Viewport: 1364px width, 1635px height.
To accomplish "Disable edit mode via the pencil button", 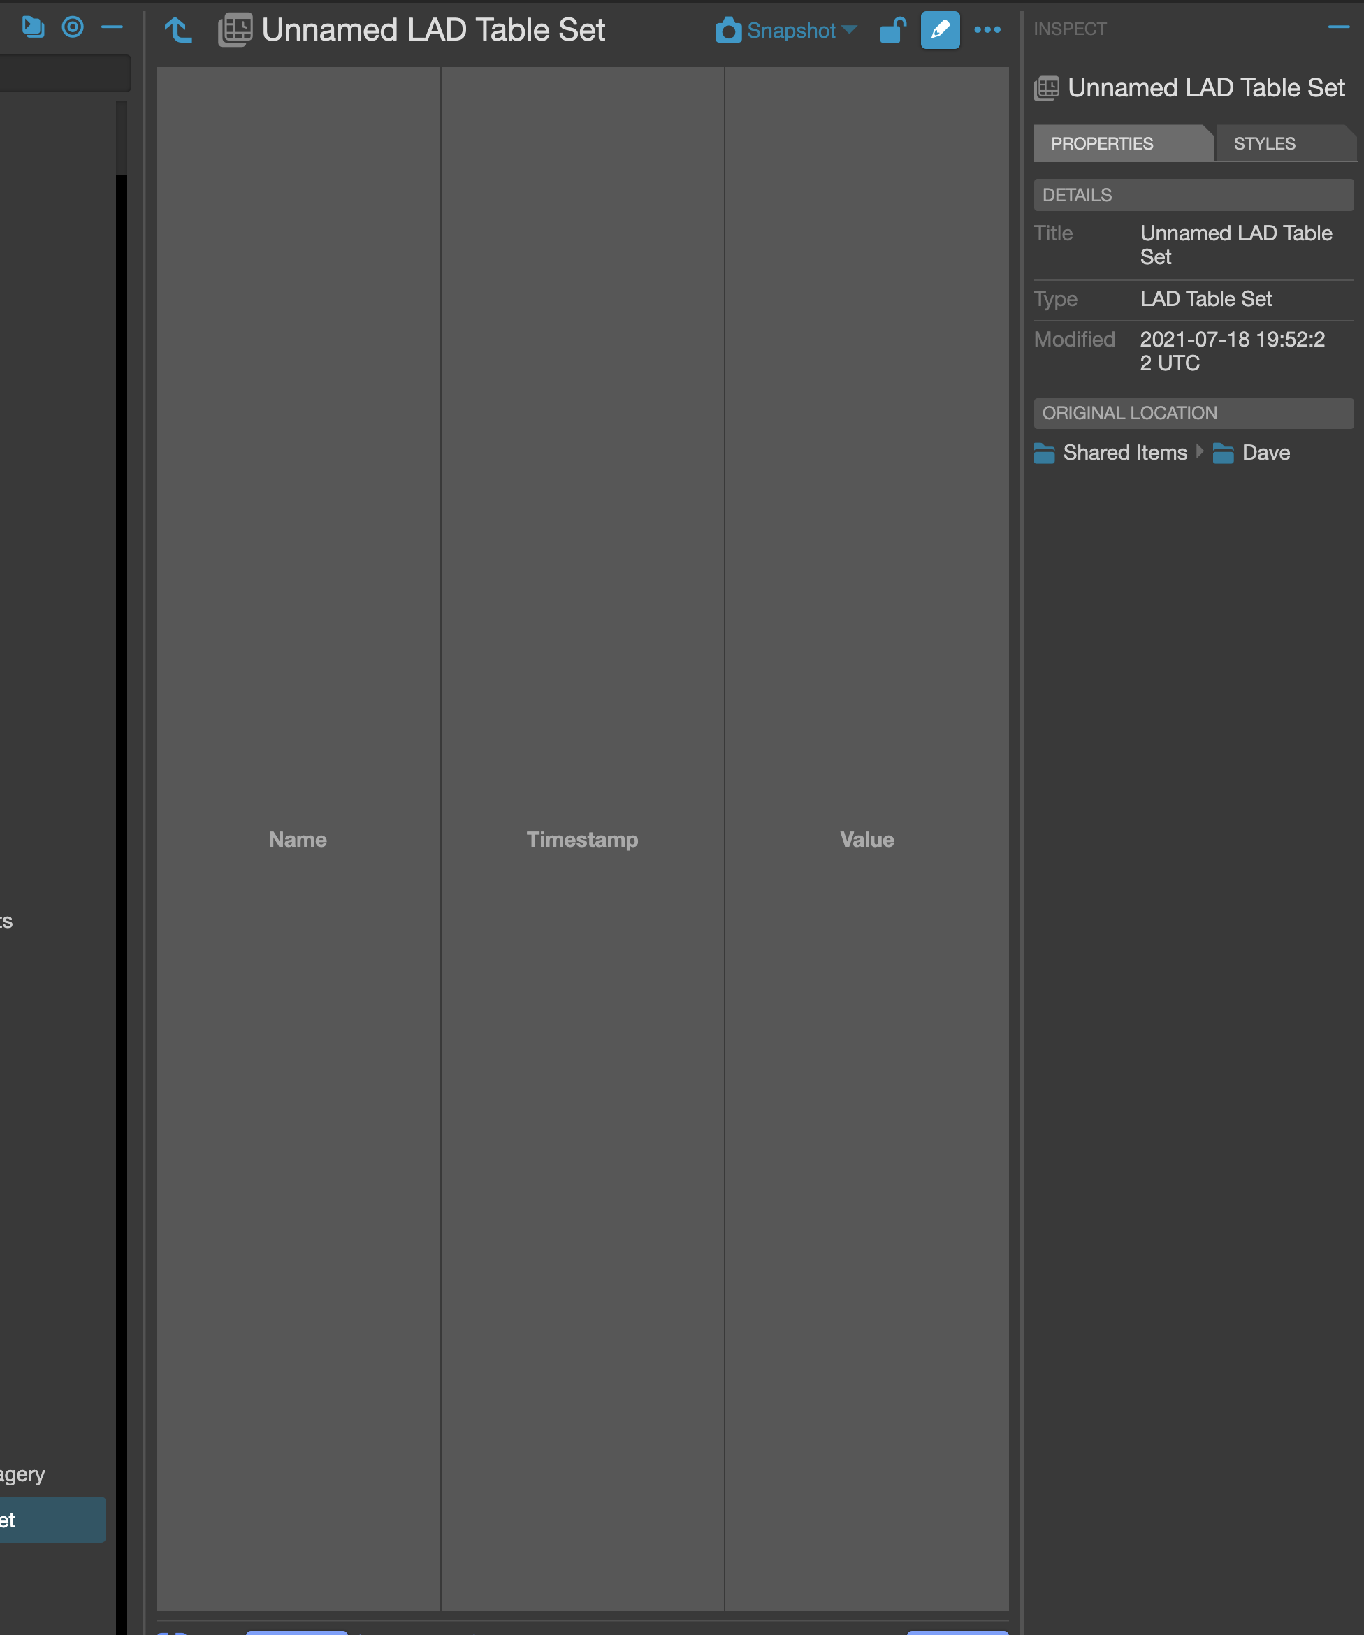I will [x=940, y=29].
